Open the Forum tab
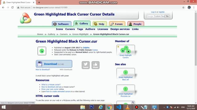This screenshot has height=110, width=197. 117,24
